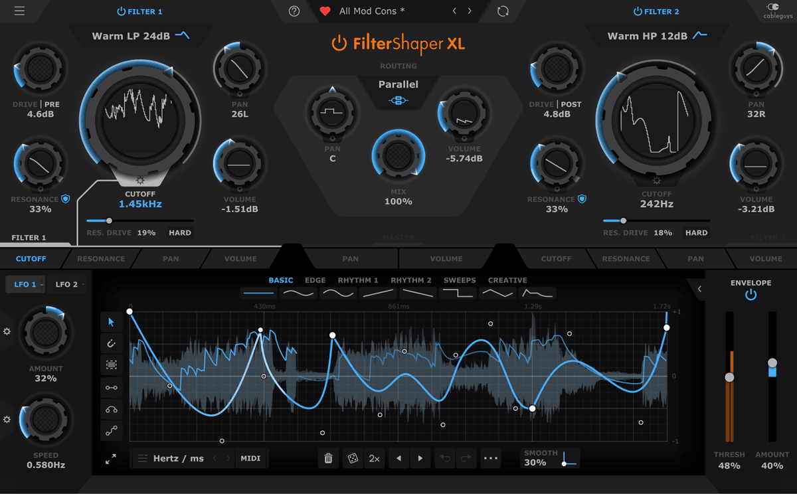Viewport: 797px width, 494px height.
Task: Click the 2x duplicate pattern button
Action: point(373,458)
